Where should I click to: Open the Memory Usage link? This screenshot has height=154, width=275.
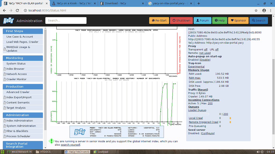click(199, 70)
